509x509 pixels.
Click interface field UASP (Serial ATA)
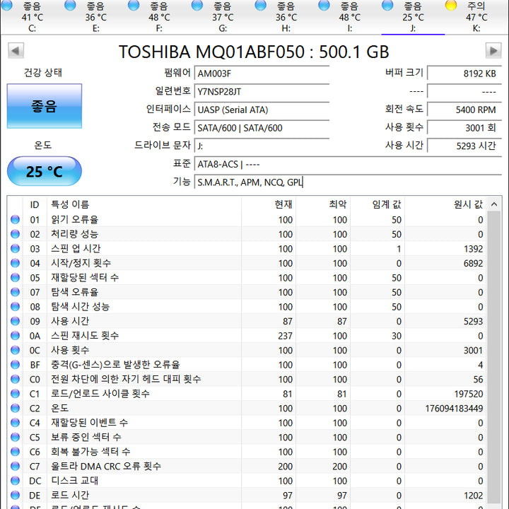click(262, 110)
